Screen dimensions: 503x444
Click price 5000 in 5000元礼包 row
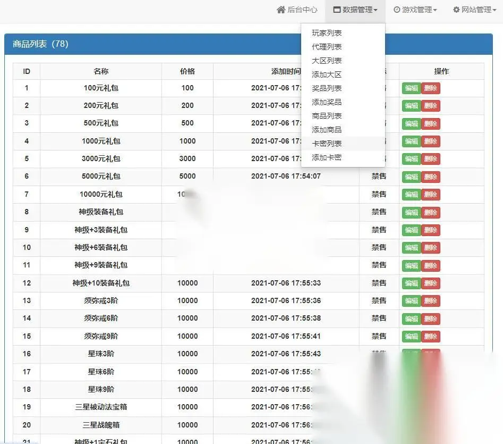point(187,176)
